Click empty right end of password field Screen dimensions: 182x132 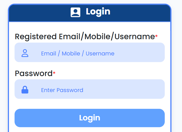pyautogui.click(x=150, y=89)
